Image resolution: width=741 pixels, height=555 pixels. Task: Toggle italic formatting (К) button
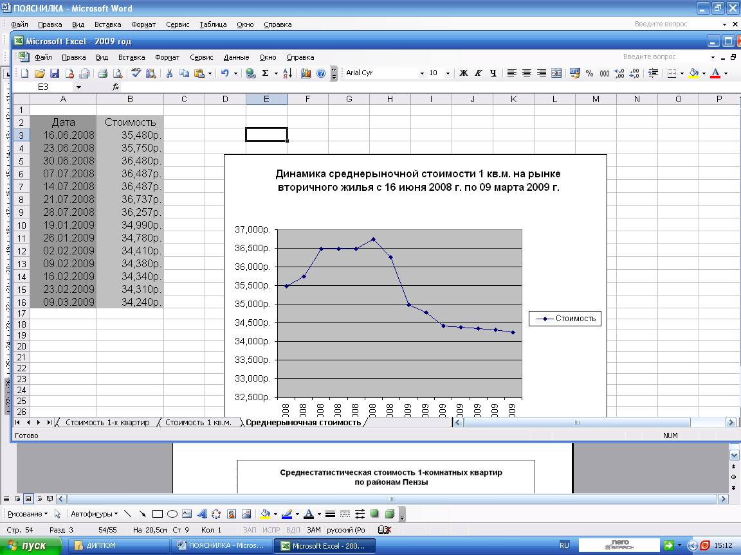[478, 73]
